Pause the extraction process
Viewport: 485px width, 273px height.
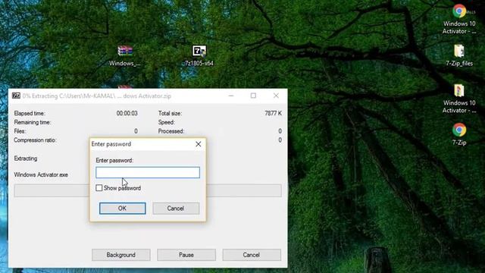point(186,255)
